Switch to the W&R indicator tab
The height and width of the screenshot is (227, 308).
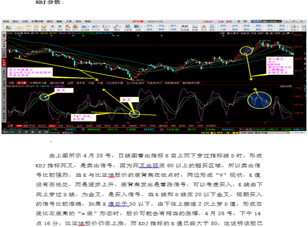pyautogui.click(x=89, y=126)
